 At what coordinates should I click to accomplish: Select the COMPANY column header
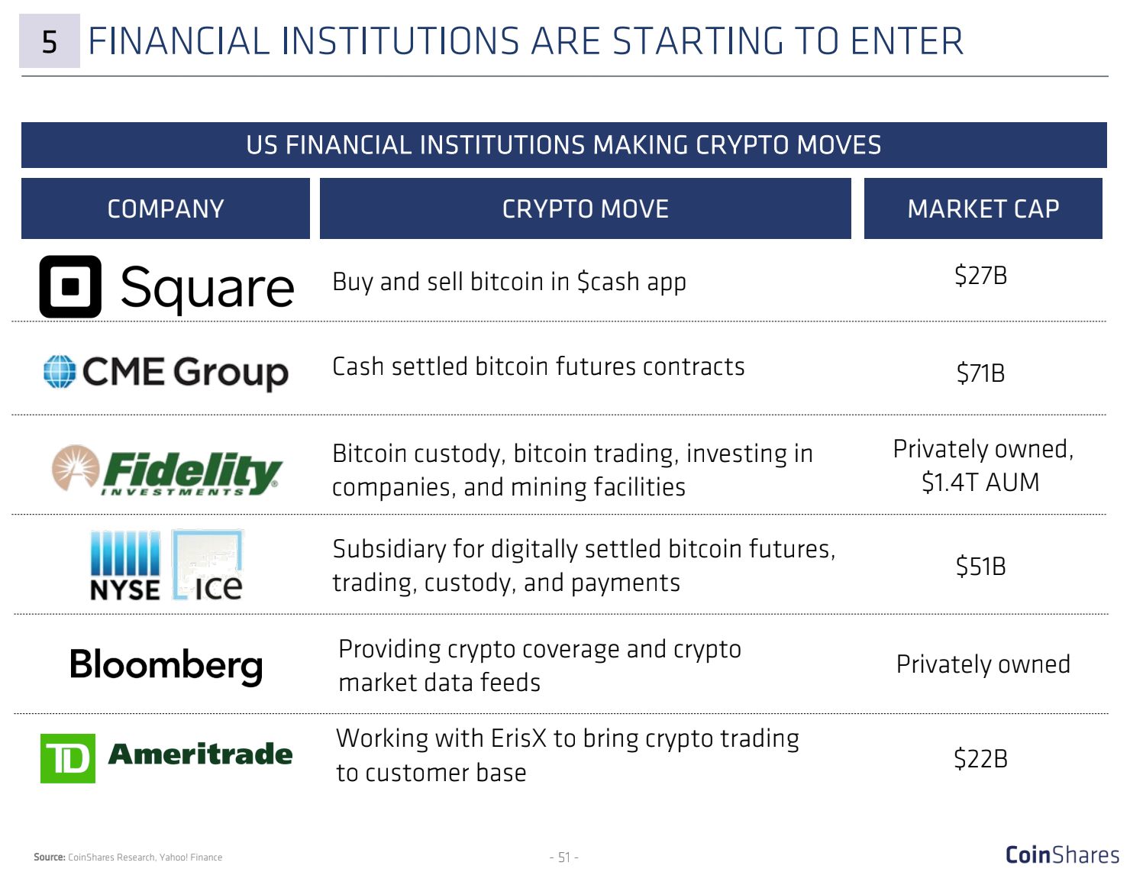(166, 208)
